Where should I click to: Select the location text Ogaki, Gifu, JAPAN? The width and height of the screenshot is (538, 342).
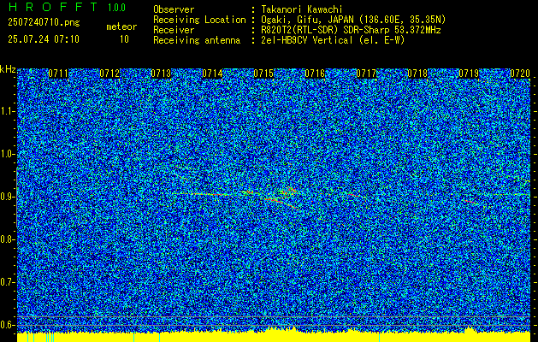[x=306, y=20]
